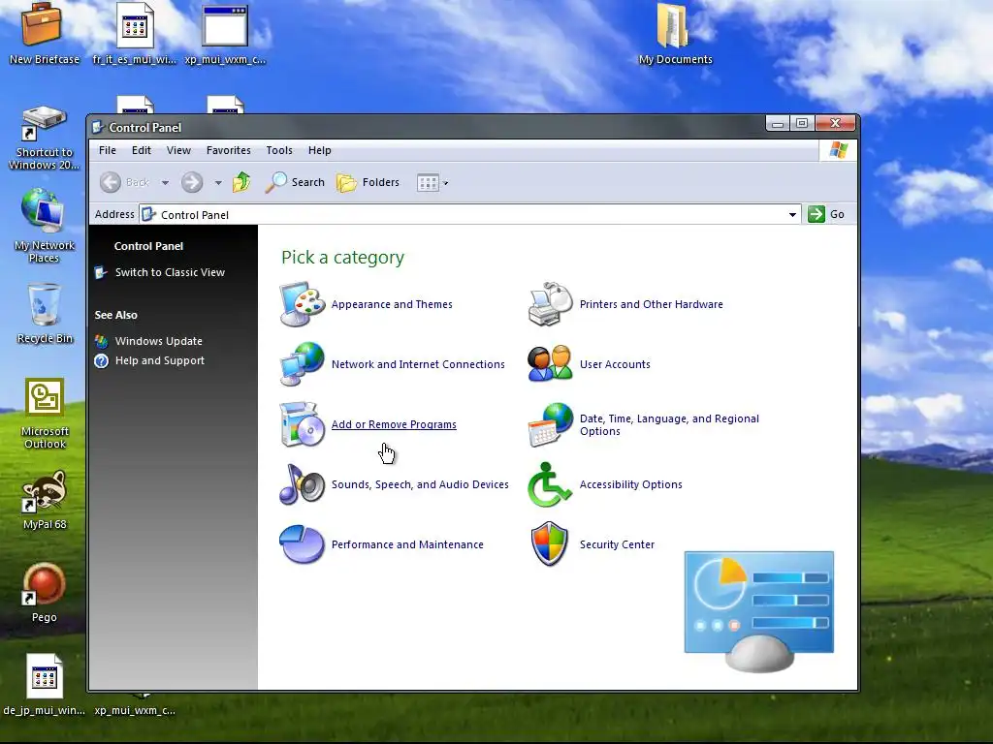Open the Views dropdown arrow
The width and height of the screenshot is (993, 744).
point(446,183)
